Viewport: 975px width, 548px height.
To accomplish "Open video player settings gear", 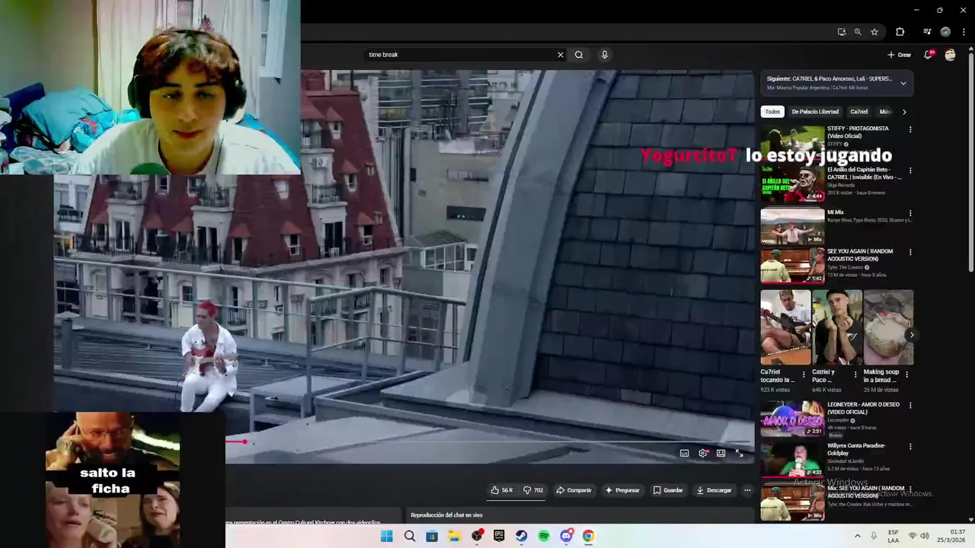I will tap(703, 453).
